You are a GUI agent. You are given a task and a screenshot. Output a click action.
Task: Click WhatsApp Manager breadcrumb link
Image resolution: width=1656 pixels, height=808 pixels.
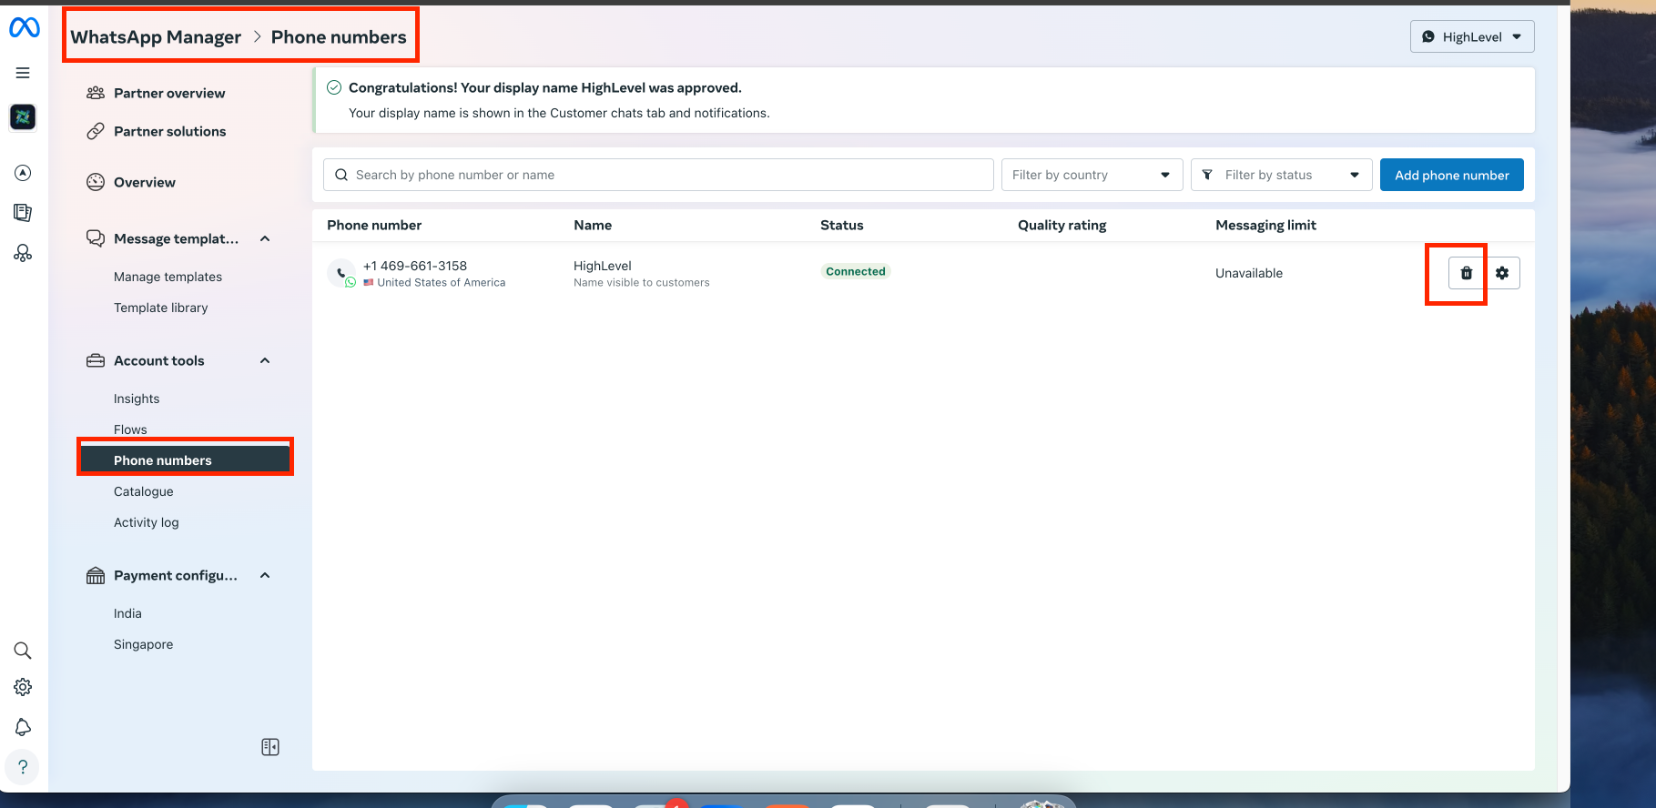tap(156, 37)
